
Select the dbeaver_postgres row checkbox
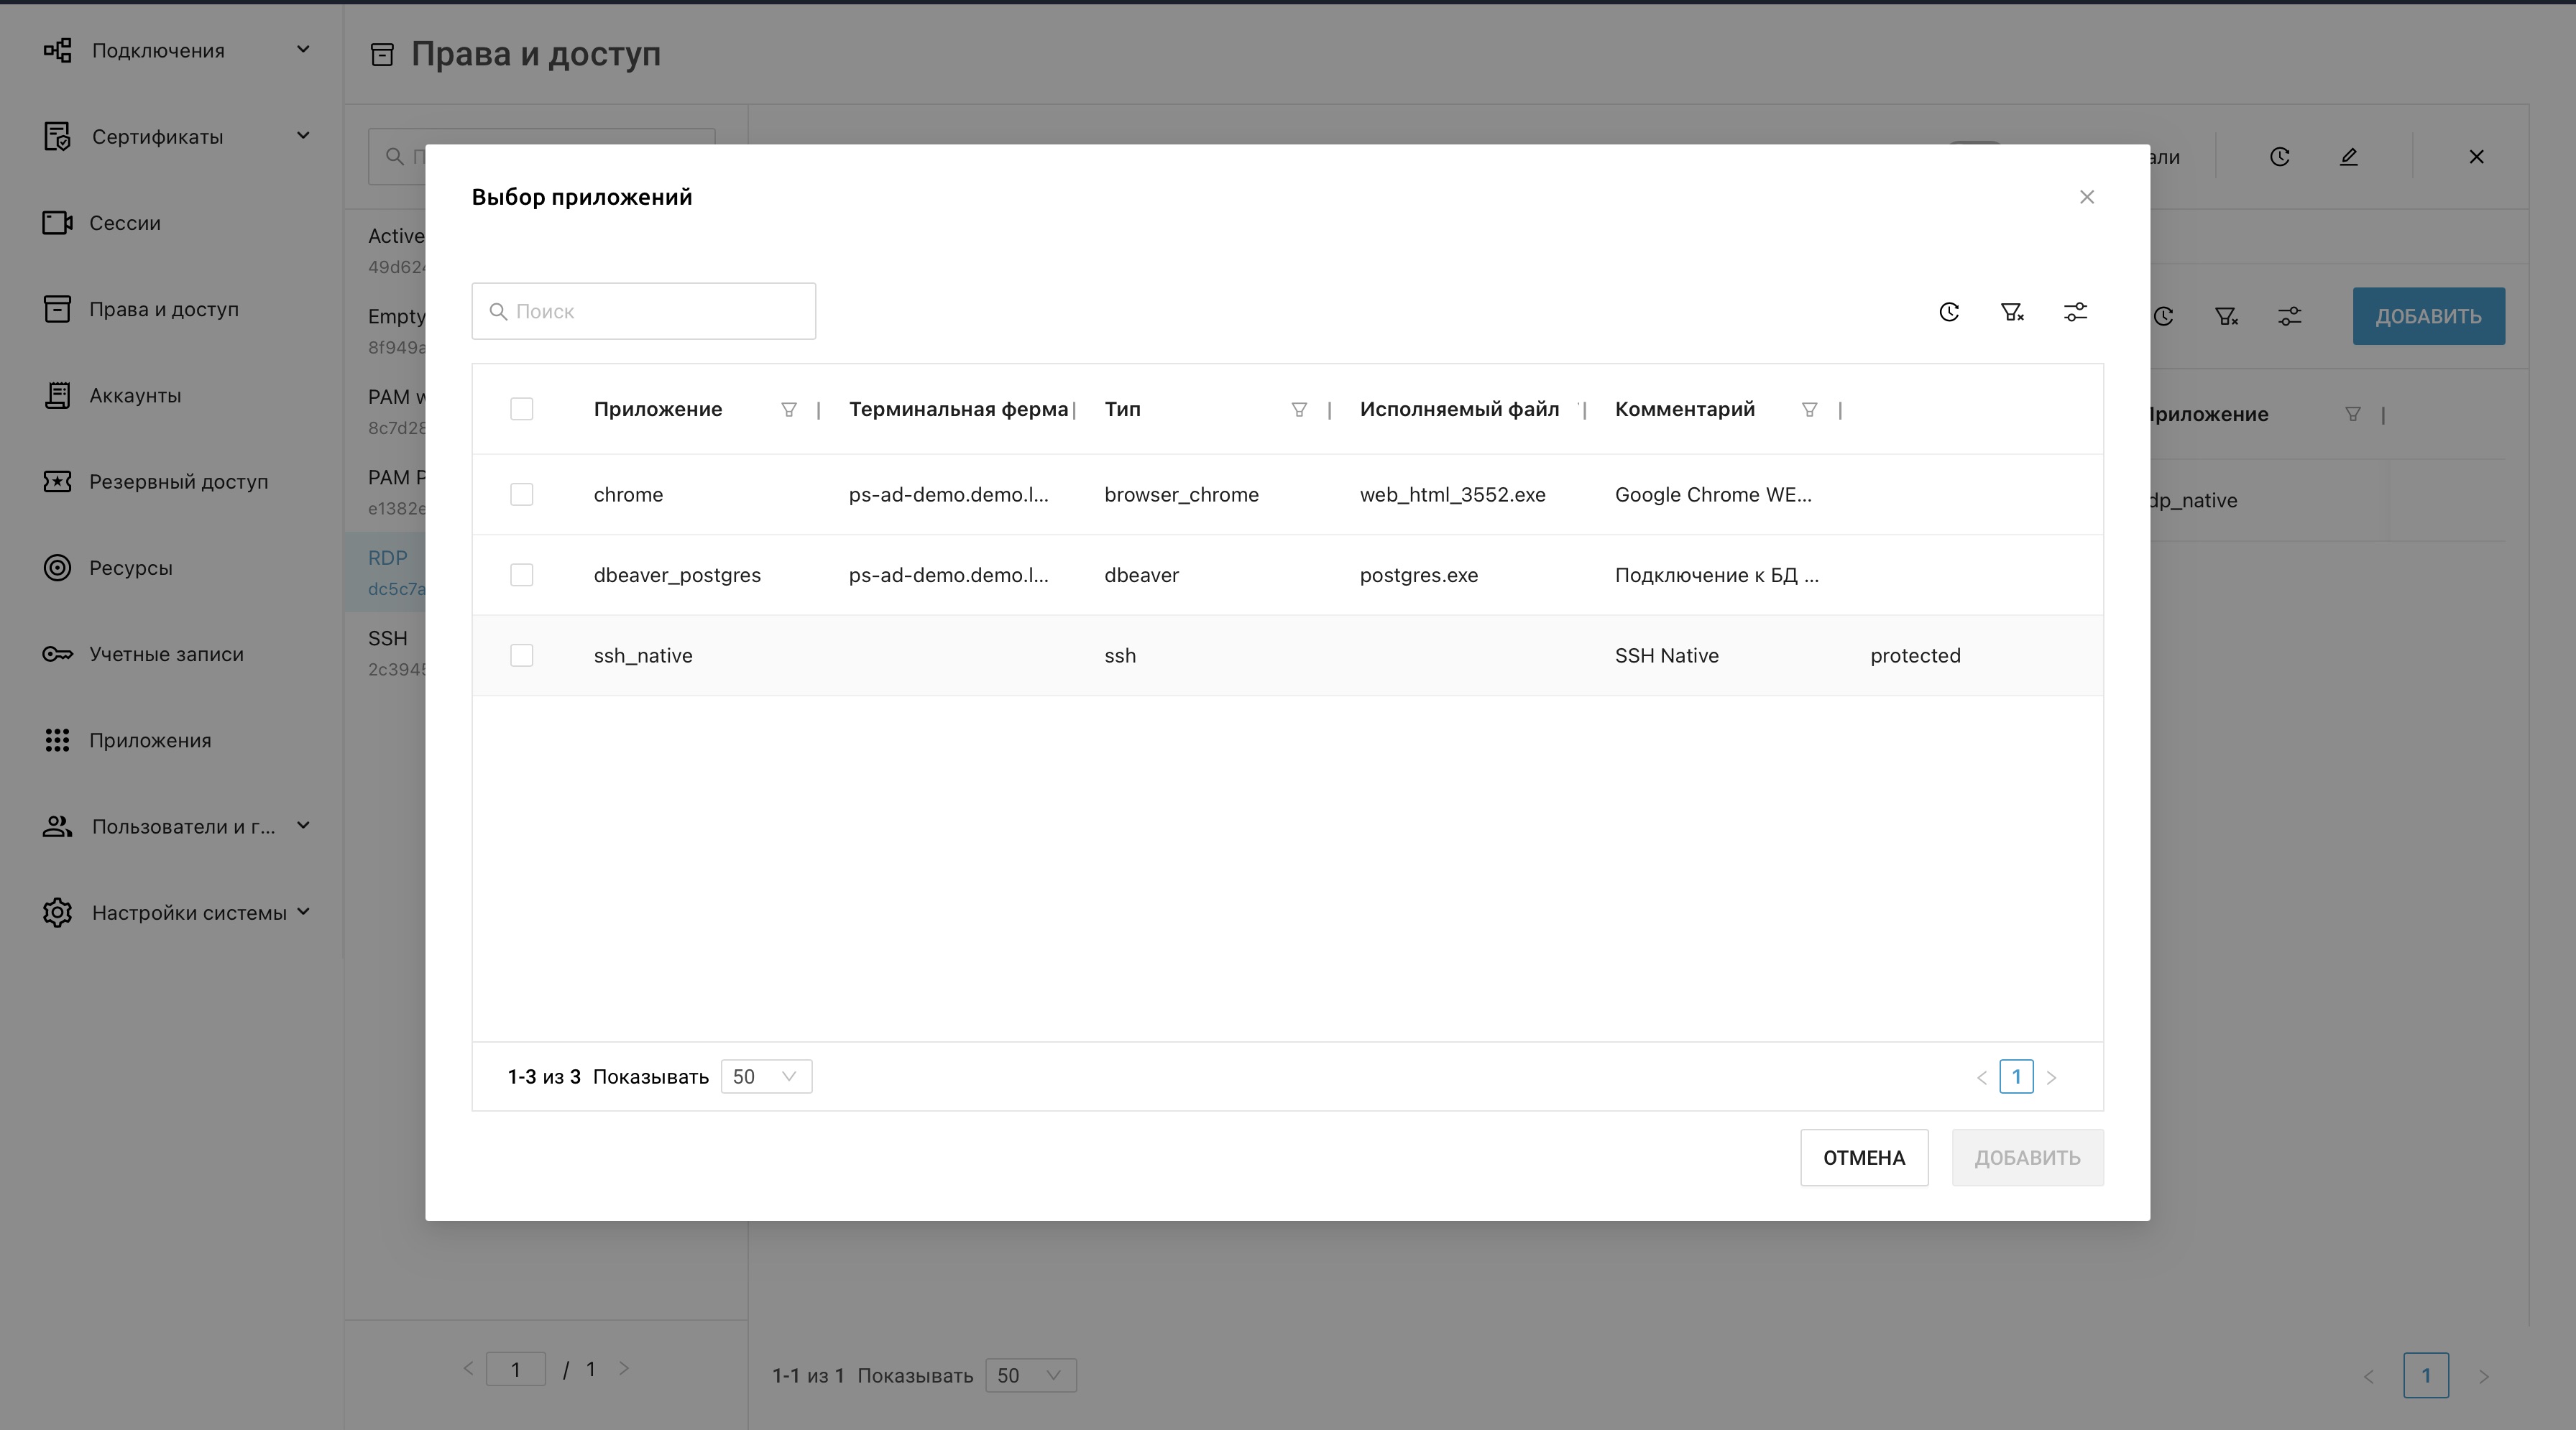click(521, 575)
